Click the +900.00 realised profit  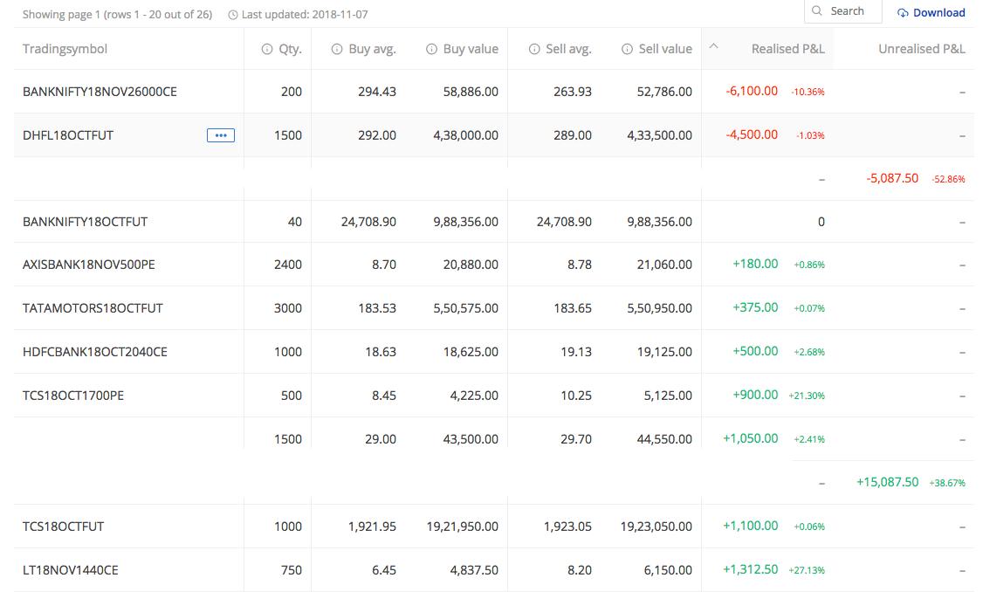755,395
